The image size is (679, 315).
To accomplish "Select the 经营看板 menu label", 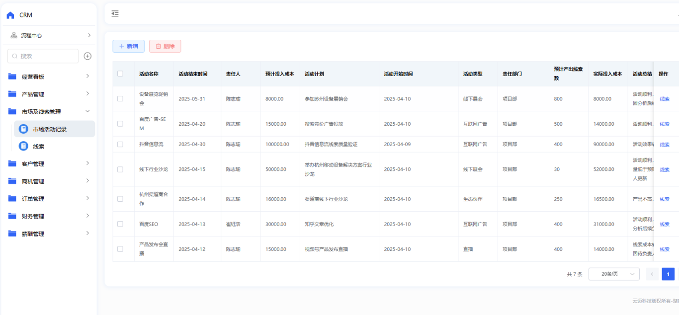I will (x=33, y=77).
